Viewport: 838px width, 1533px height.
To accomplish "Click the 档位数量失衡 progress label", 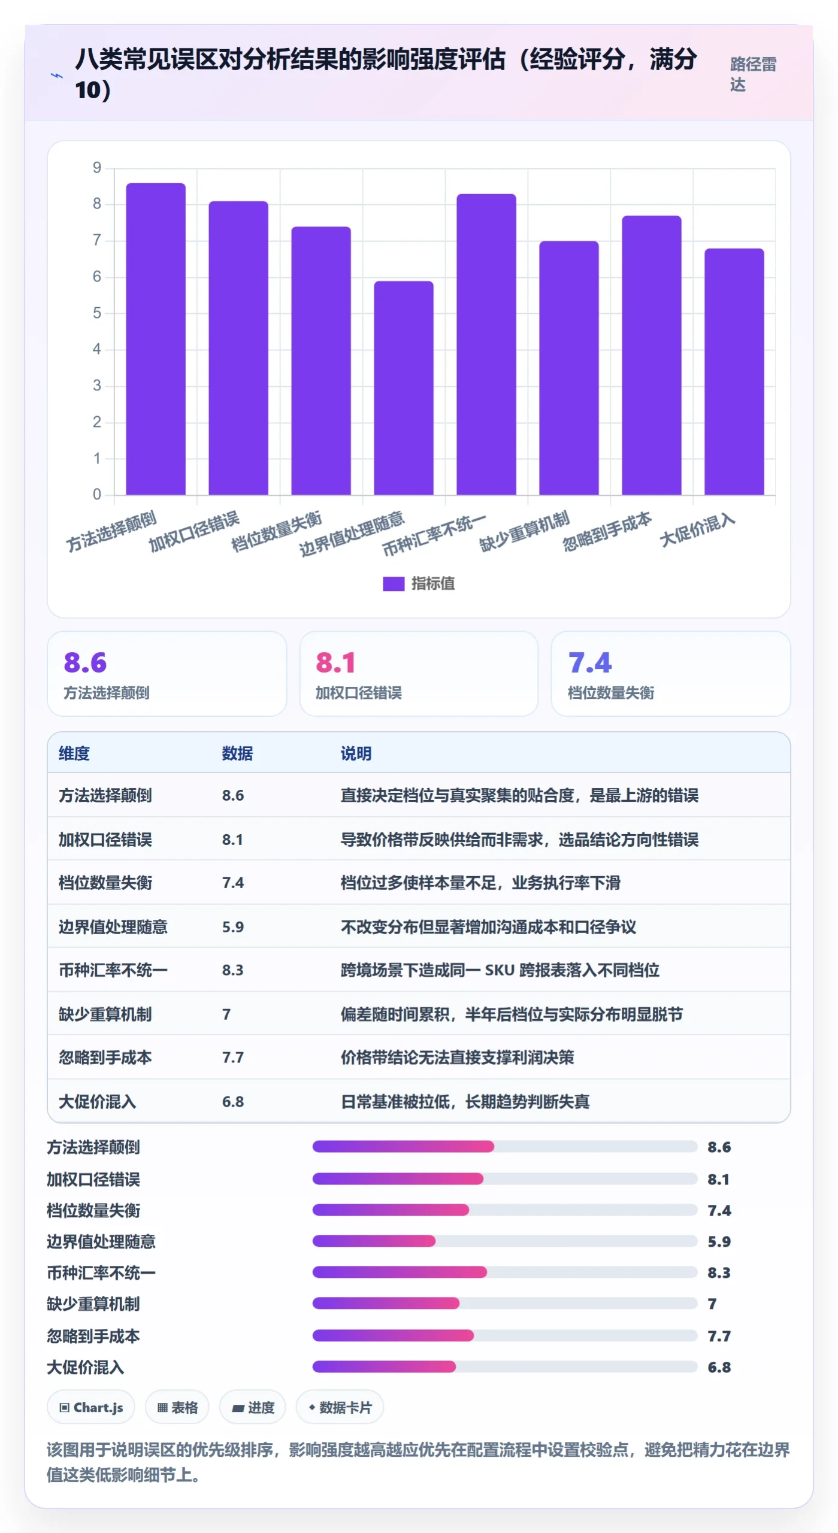I will point(93,1210).
